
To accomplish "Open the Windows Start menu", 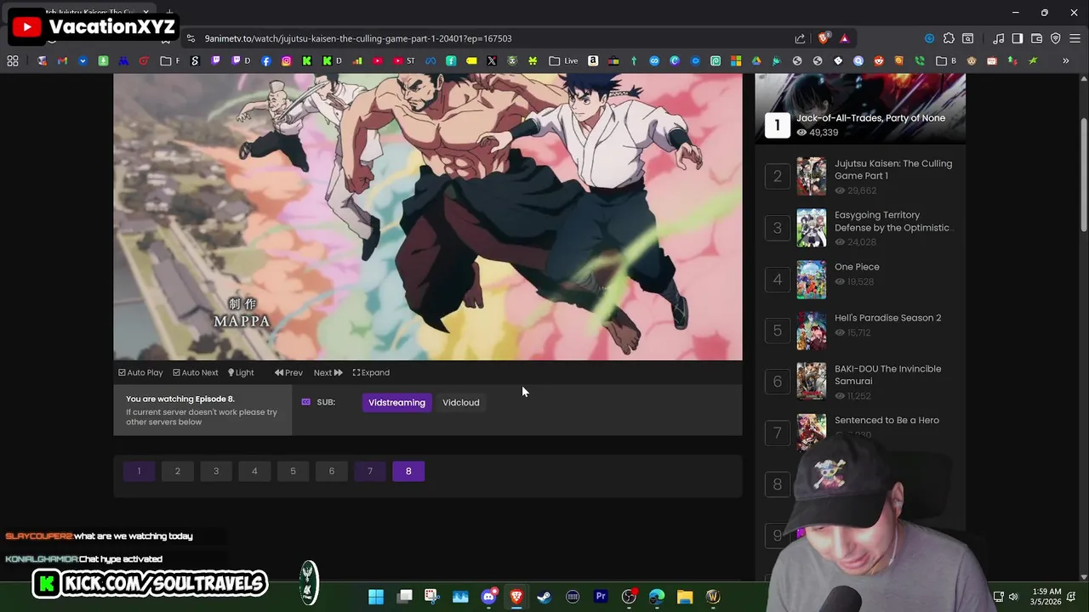I will pos(375,597).
